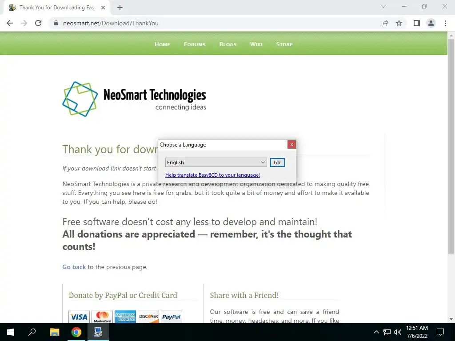Open the taskbar clock and date
Image resolution: width=455 pixels, height=341 pixels.
point(417,332)
